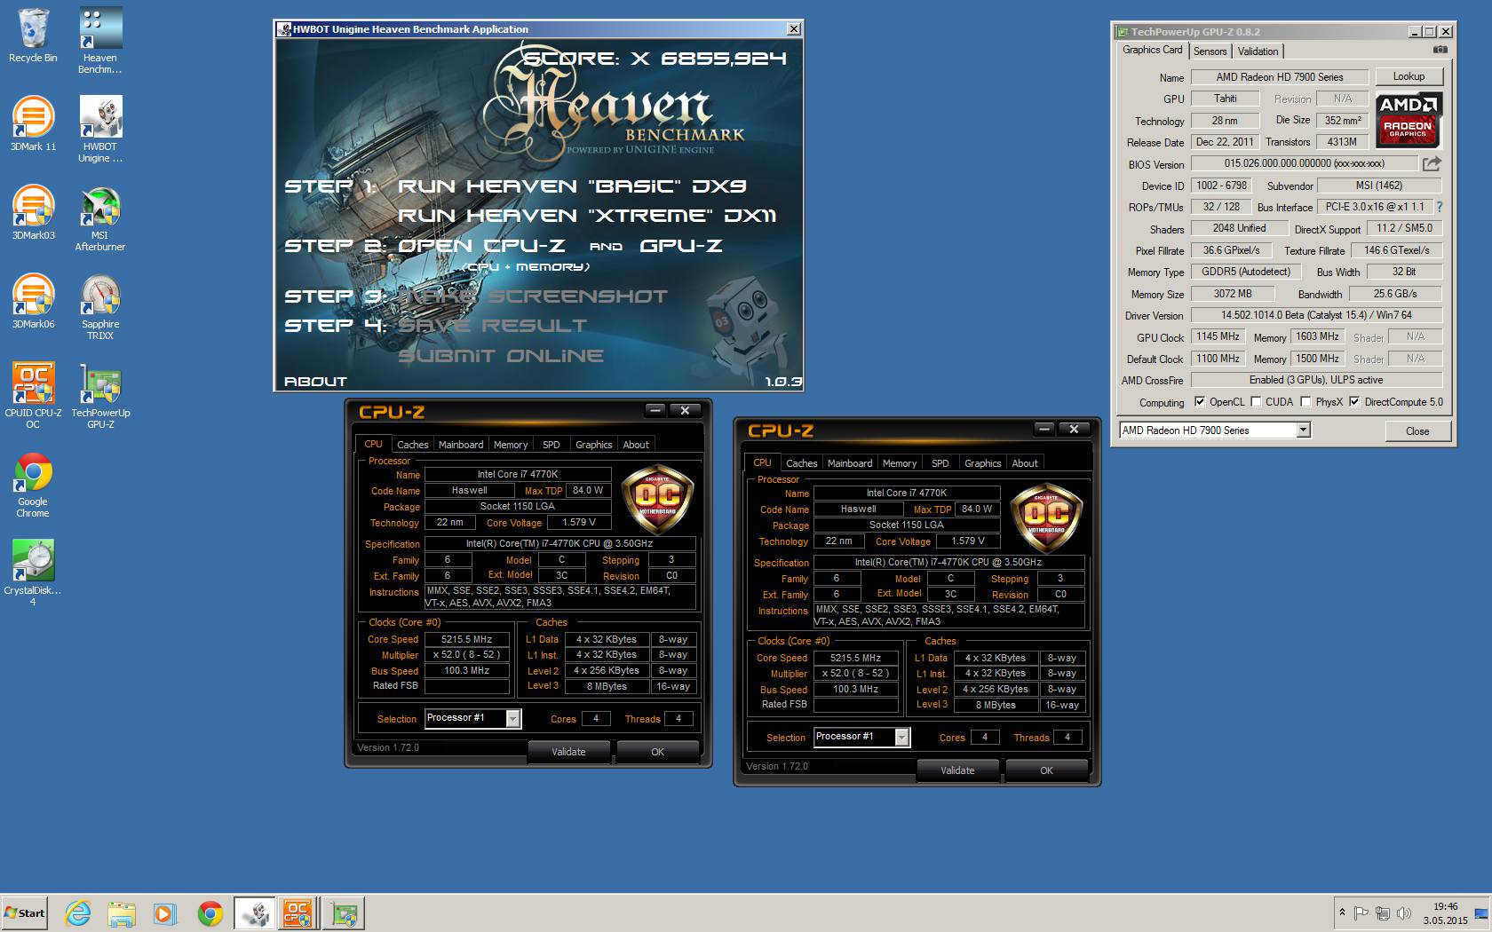Open Caches tab in left CPU-Z window
This screenshot has width=1492, height=932.
pos(412,445)
